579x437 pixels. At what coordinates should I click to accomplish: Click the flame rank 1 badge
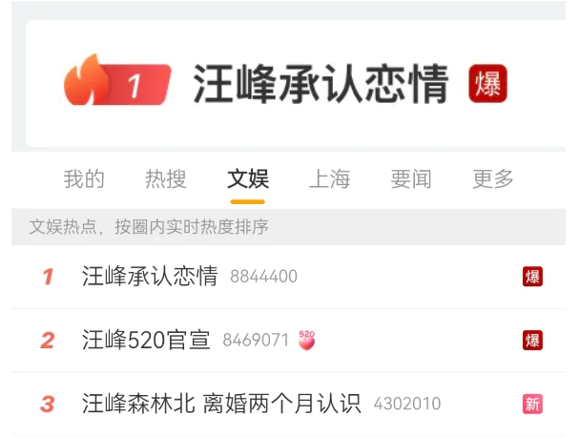[117, 80]
